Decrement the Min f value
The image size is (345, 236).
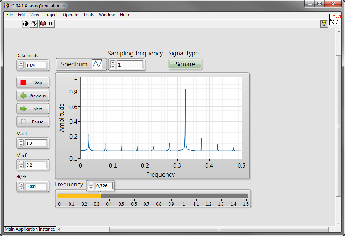(x=21, y=167)
